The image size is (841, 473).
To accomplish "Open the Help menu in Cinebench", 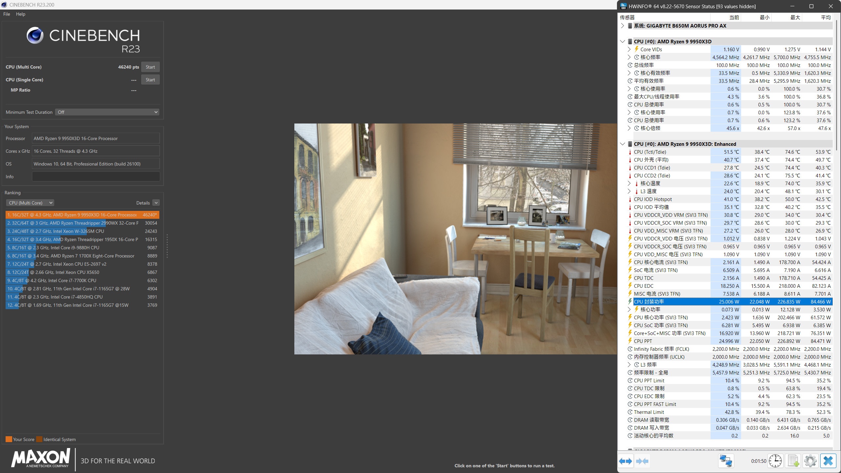I will [21, 14].
